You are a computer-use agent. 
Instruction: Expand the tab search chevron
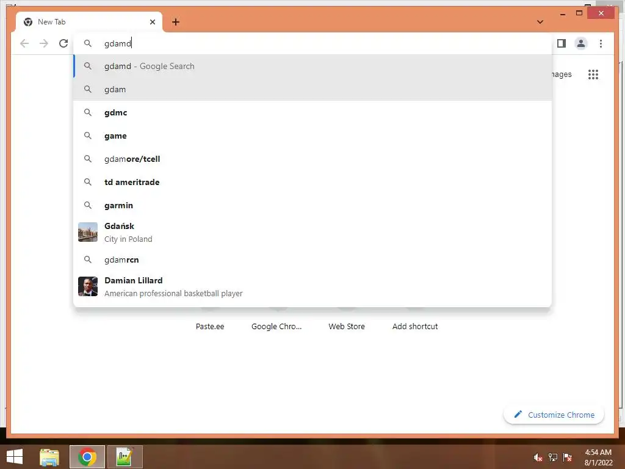[x=540, y=22]
